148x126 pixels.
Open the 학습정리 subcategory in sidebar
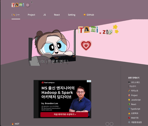click(x=133, y=86)
